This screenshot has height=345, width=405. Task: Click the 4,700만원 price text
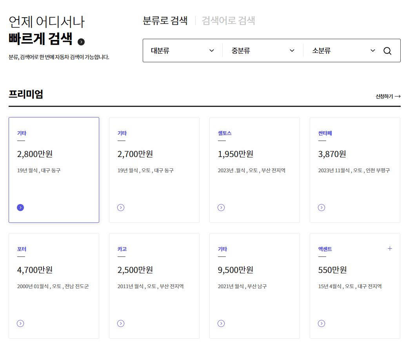pos(35,270)
